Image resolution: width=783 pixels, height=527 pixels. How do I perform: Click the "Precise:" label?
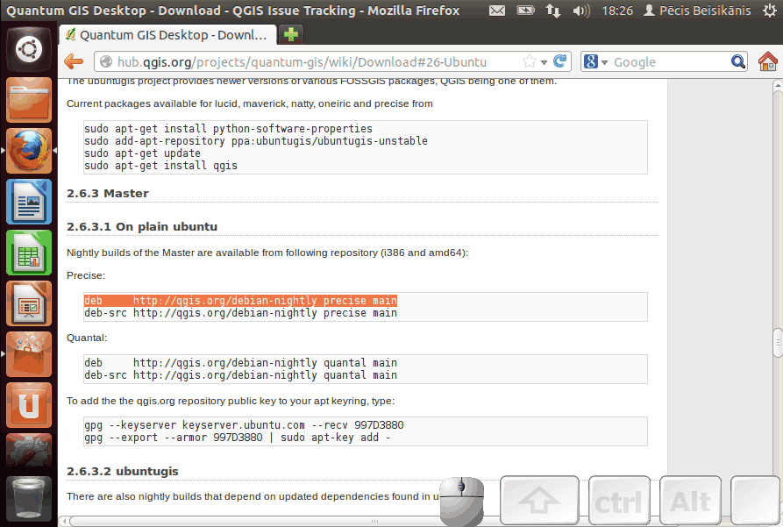pyautogui.click(x=86, y=275)
